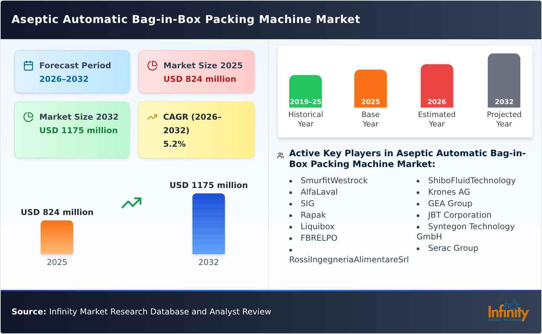Select the people icon next to Active Key Players
542x334 pixels.
click(x=280, y=155)
